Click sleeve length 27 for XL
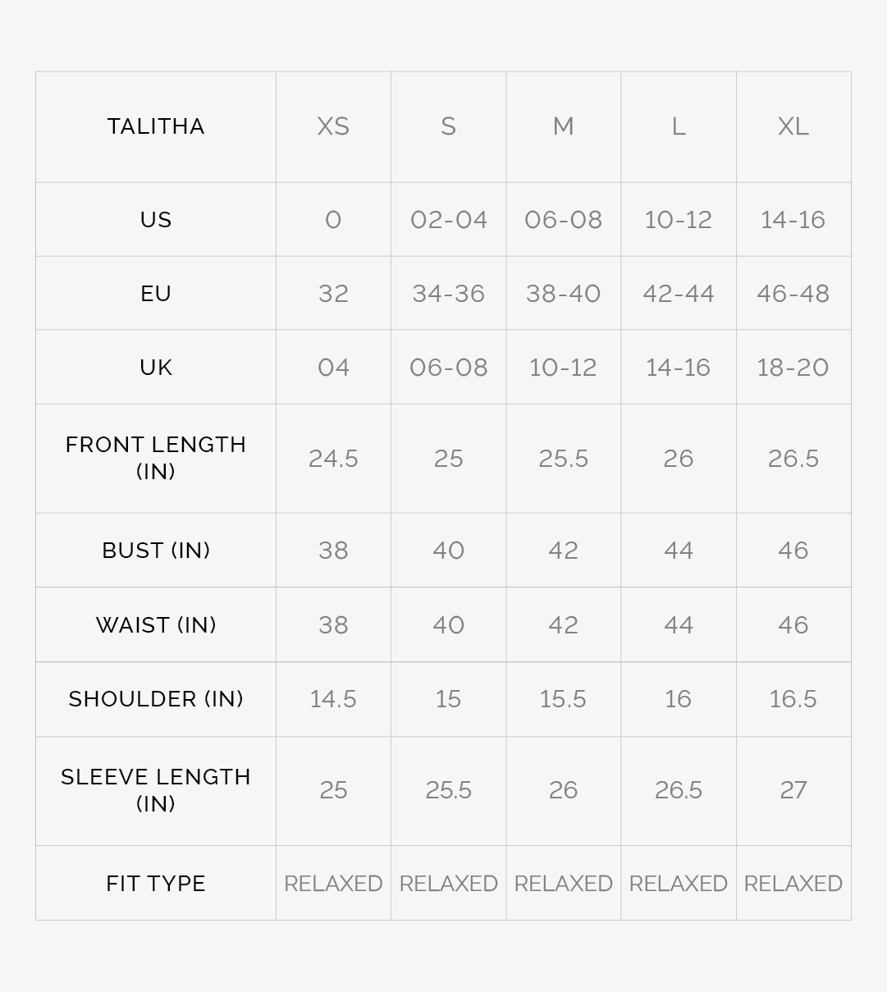887x992 pixels. pos(793,790)
